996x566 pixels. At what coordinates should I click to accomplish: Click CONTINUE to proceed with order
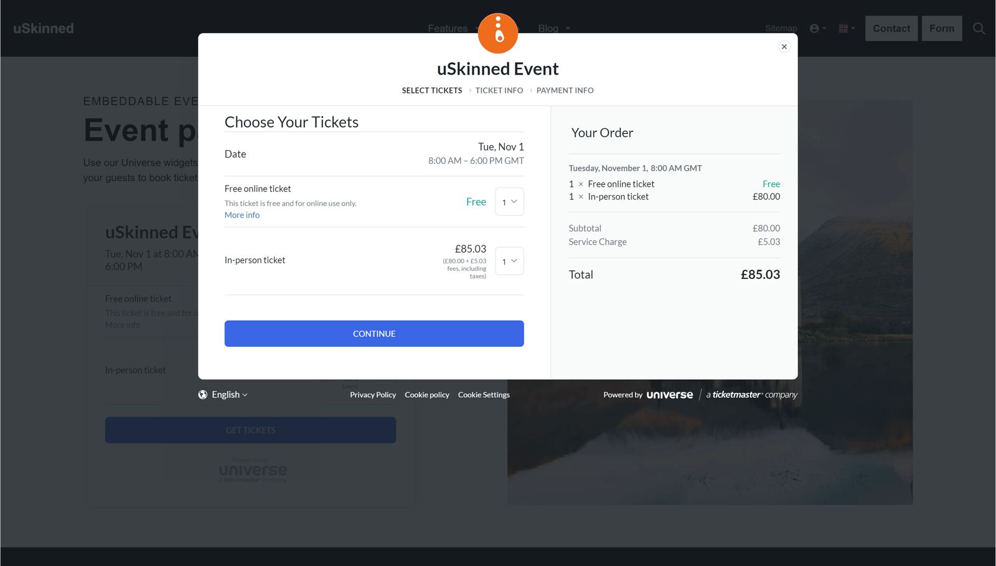point(374,333)
